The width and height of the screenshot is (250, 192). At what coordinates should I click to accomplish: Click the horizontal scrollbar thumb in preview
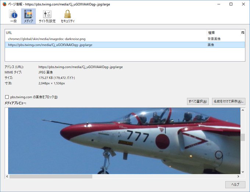click(x=51, y=177)
